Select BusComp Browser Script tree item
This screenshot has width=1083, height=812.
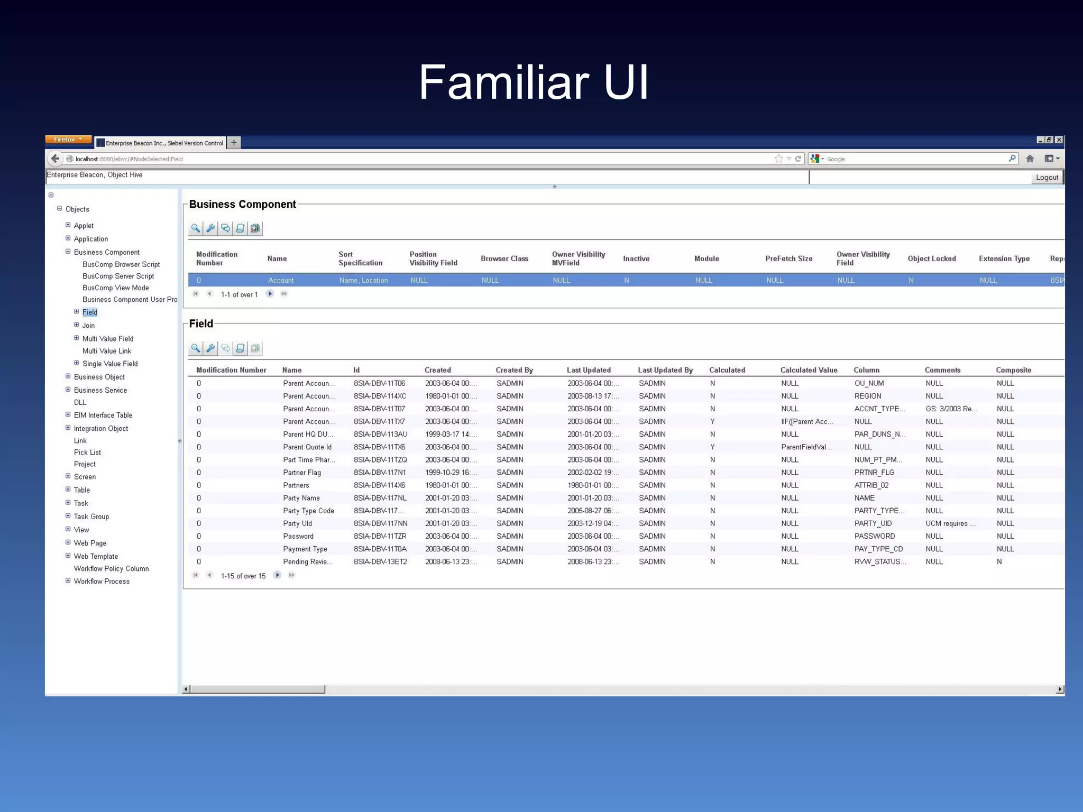click(121, 264)
